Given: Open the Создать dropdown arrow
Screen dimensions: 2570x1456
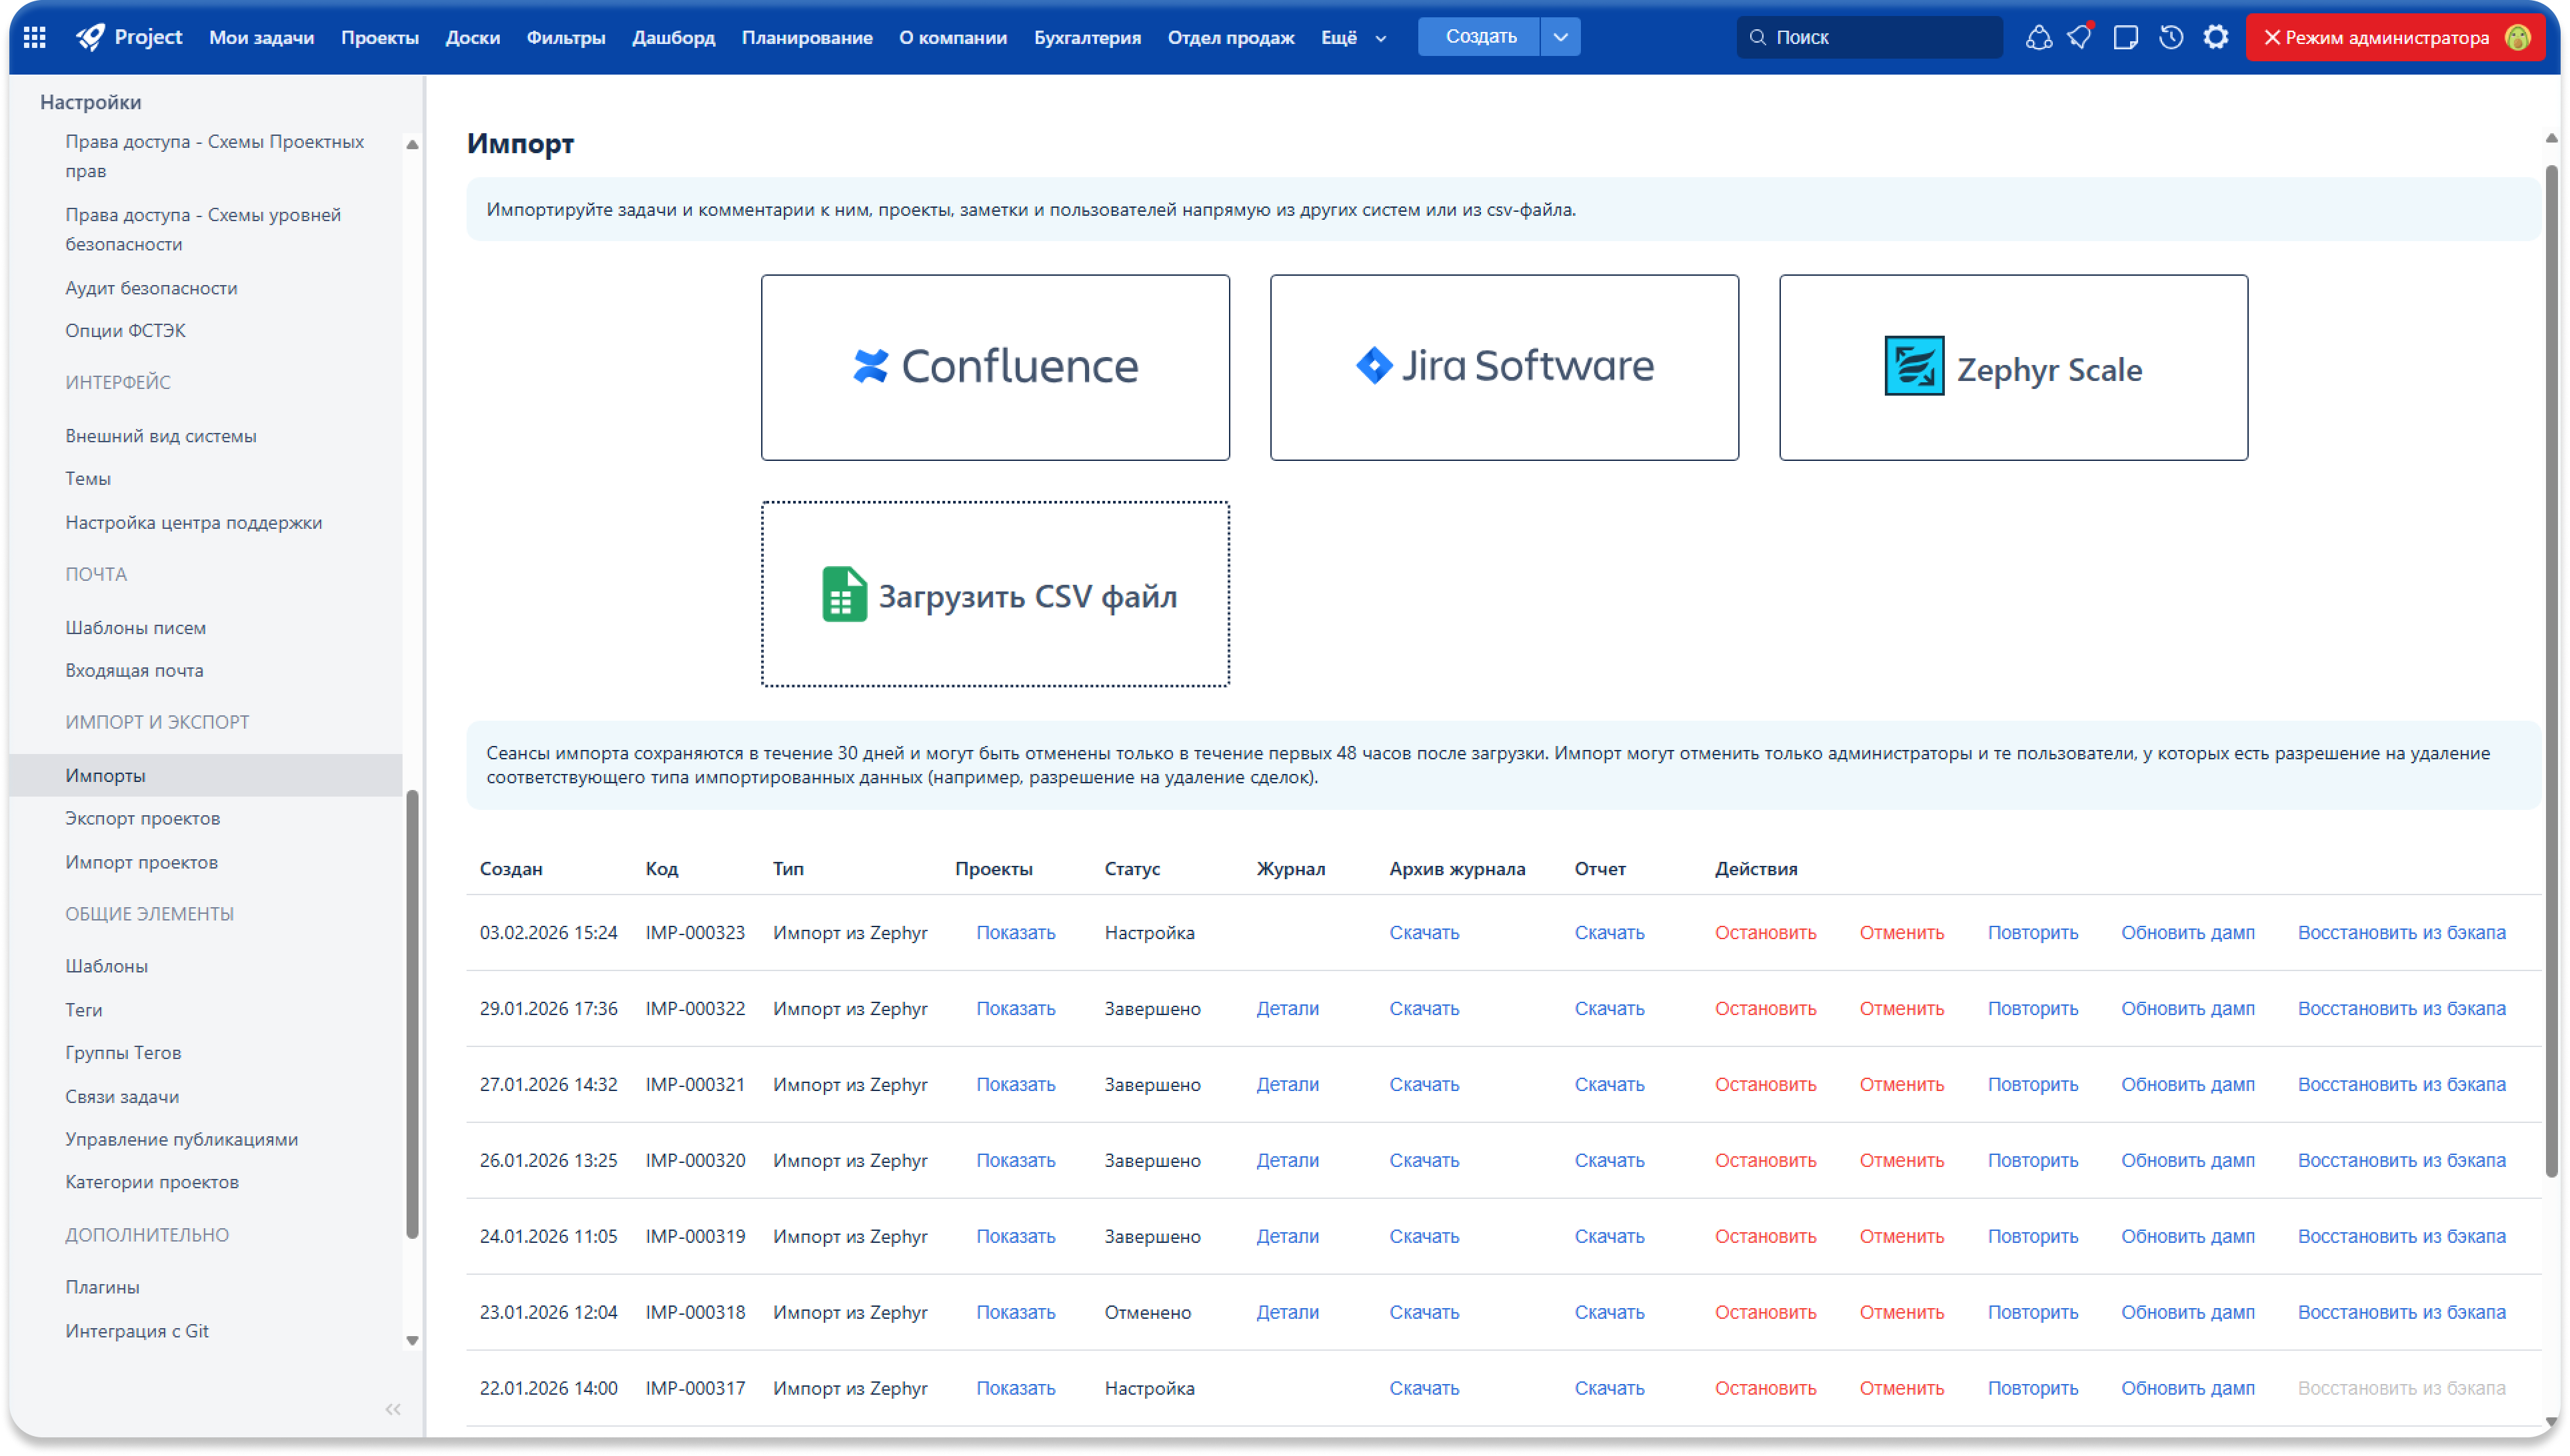Looking at the screenshot, I should click(x=1561, y=37).
